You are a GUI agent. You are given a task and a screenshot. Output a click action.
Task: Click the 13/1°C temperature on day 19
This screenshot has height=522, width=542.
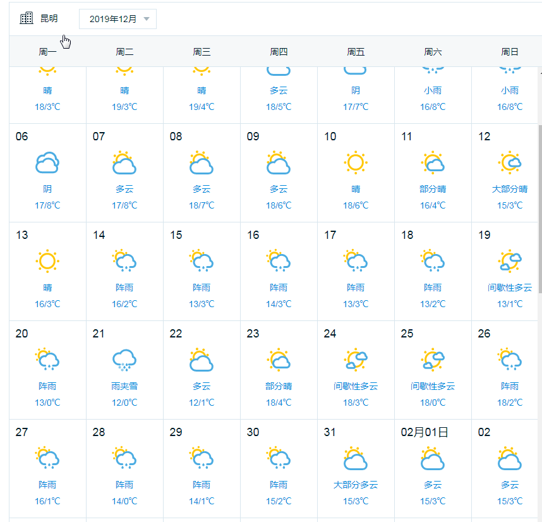(x=510, y=304)
